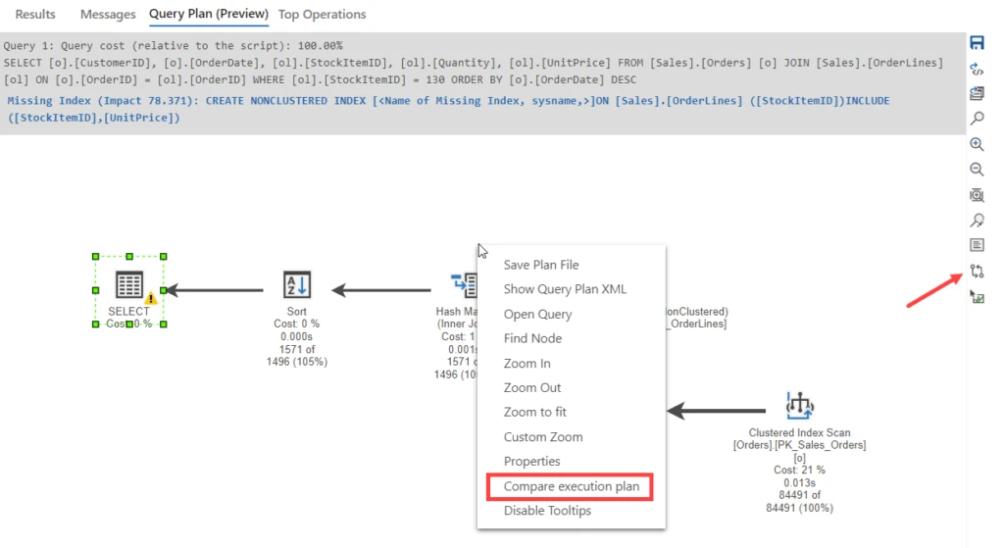This screenshot has height=548, width=1004.
Task: Open Properties from the side toolbar icon
Action: tap(977, 245)
